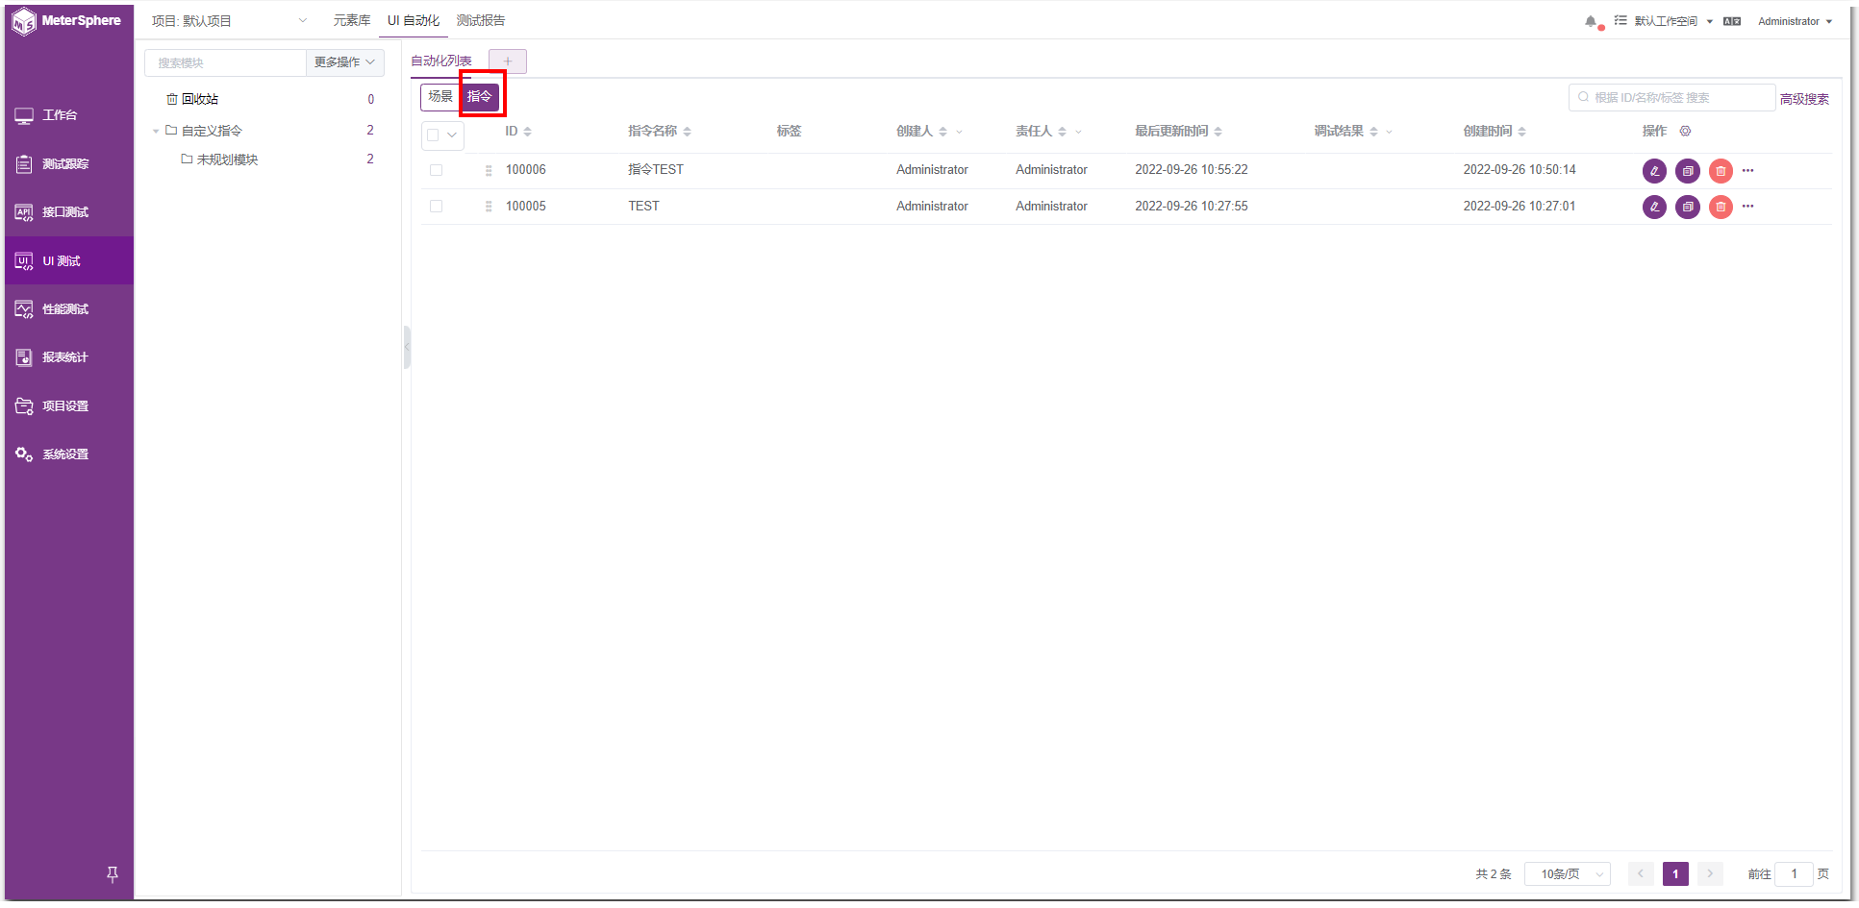Select the 指令 tab
This screenshot has height=908, width=1859.
(x=479, y=96)
